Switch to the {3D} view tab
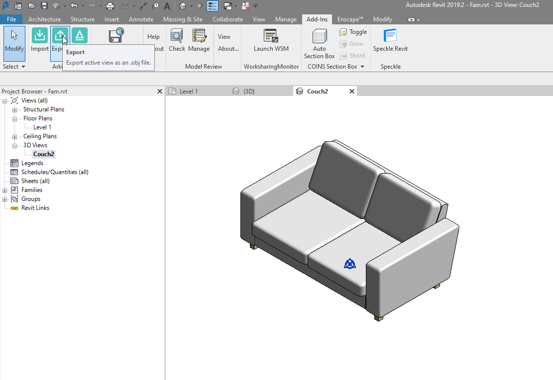553x380 pixels. [249, 92]
